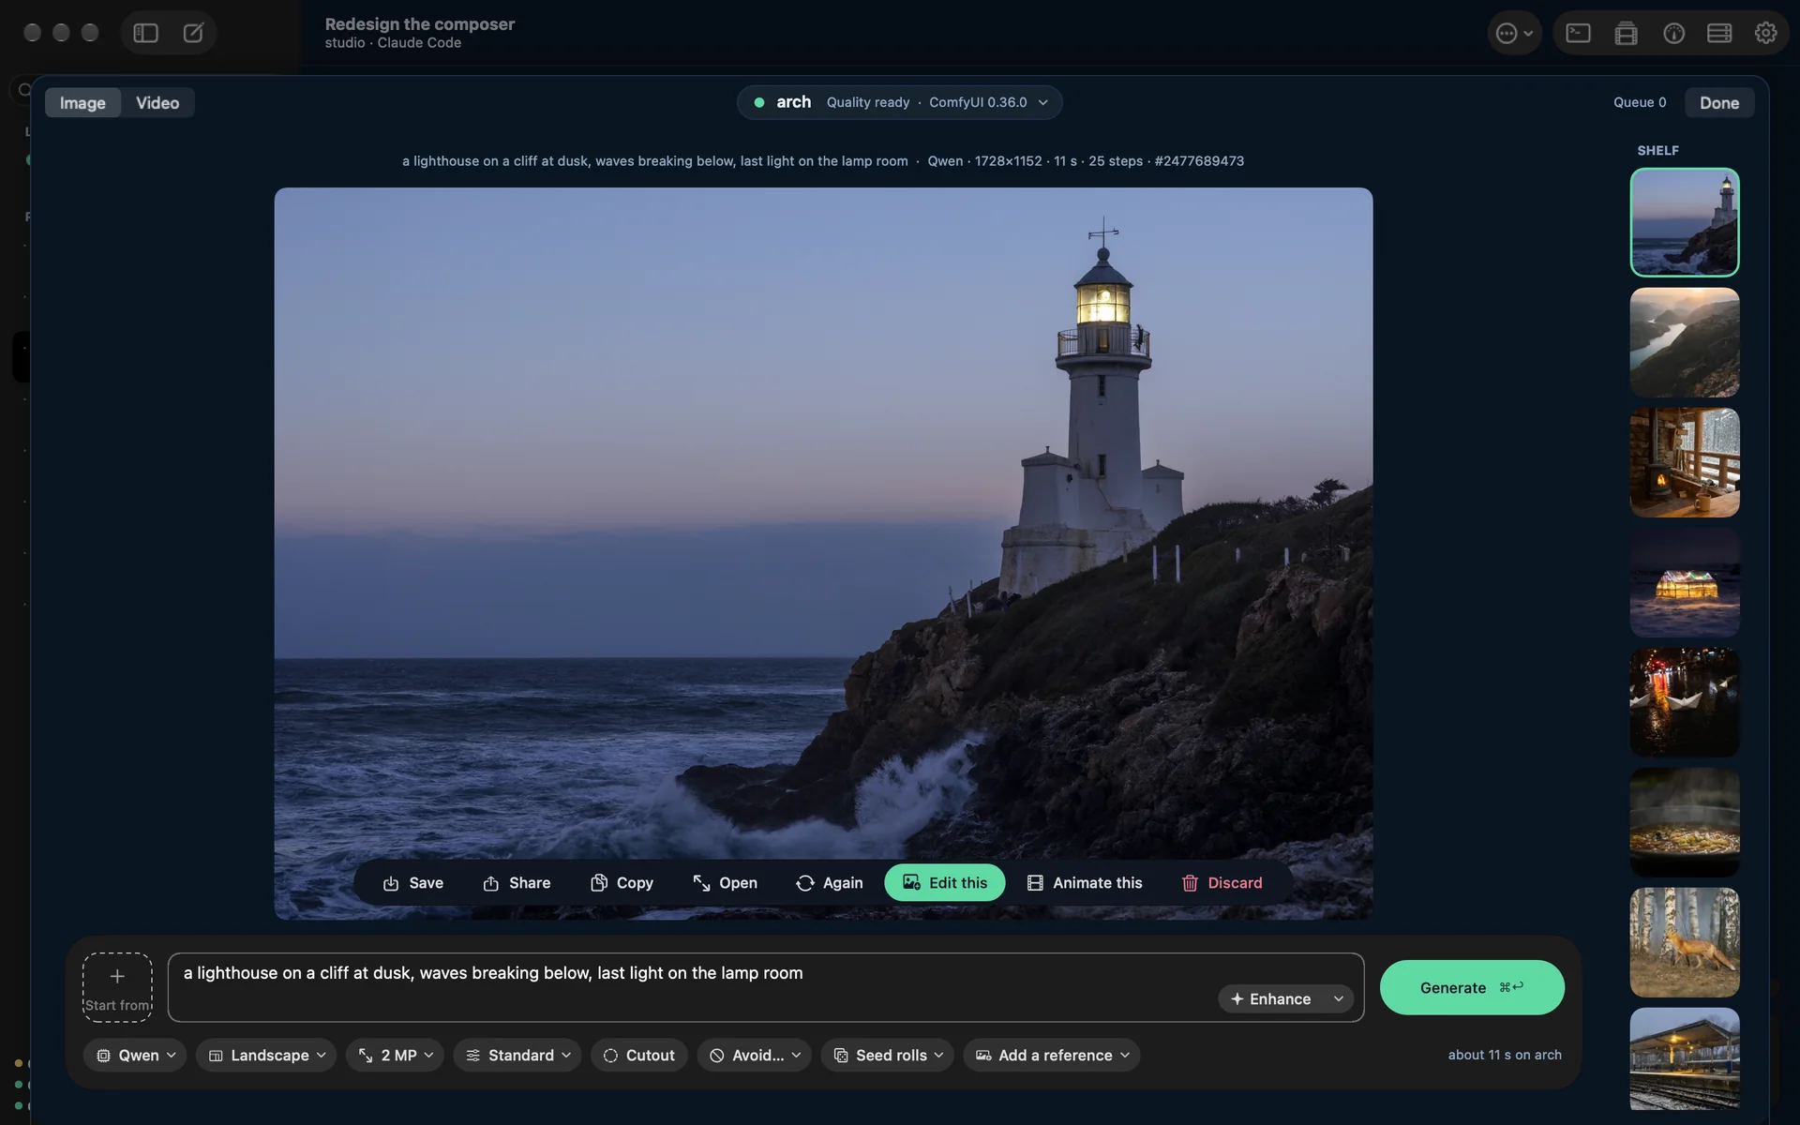Viewport: 1800px width, 1125px height.
Task: Click the stacked panels layout icon
Action: (1719, 34)
